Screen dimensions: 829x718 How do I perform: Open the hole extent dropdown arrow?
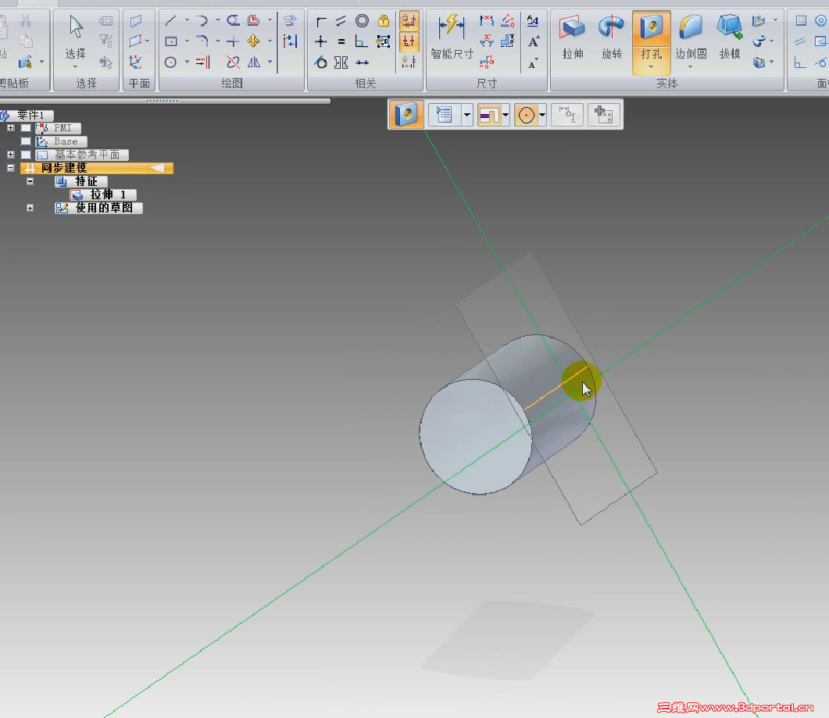(506, 115)
